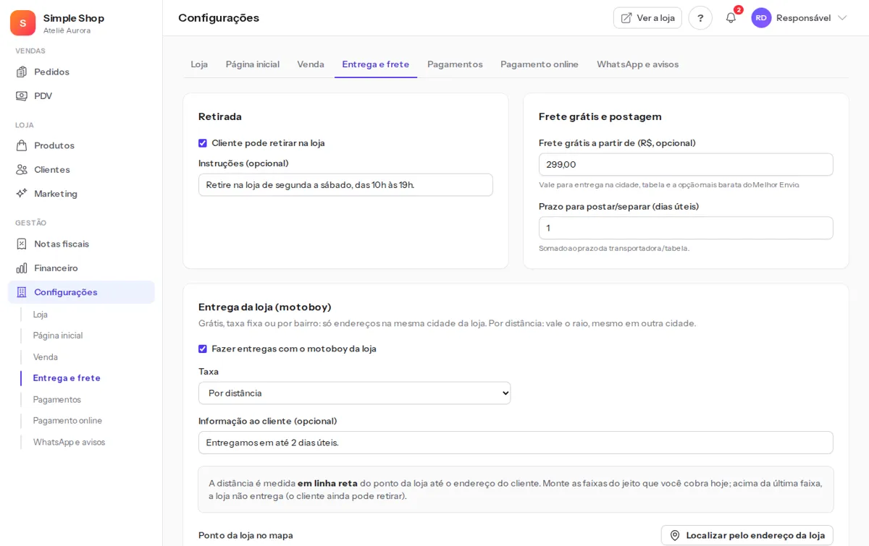Image resolution: width=869 pixels, height=546 pixels.
Task: Expand the Responsável account menu chevron
Action: coord(842,18)
